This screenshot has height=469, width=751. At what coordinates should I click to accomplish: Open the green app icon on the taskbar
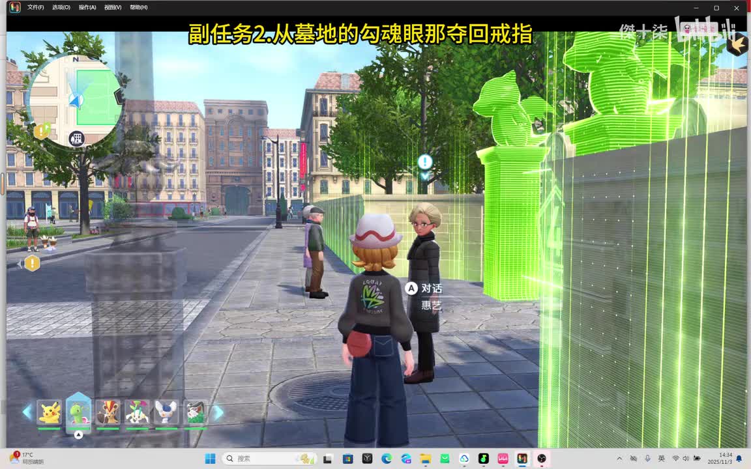pyautogui.click(x=445, y=459)
